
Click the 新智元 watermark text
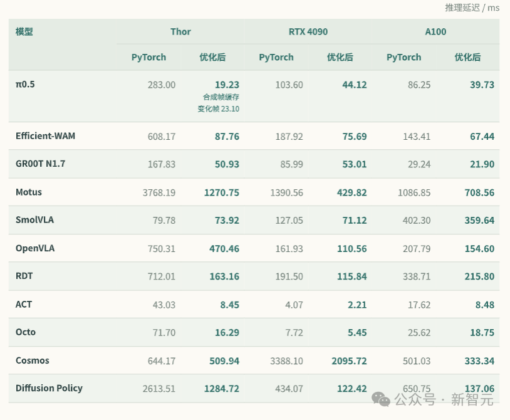[472, 399]
